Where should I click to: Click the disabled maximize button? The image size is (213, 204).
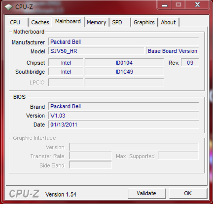pos(179,5)
